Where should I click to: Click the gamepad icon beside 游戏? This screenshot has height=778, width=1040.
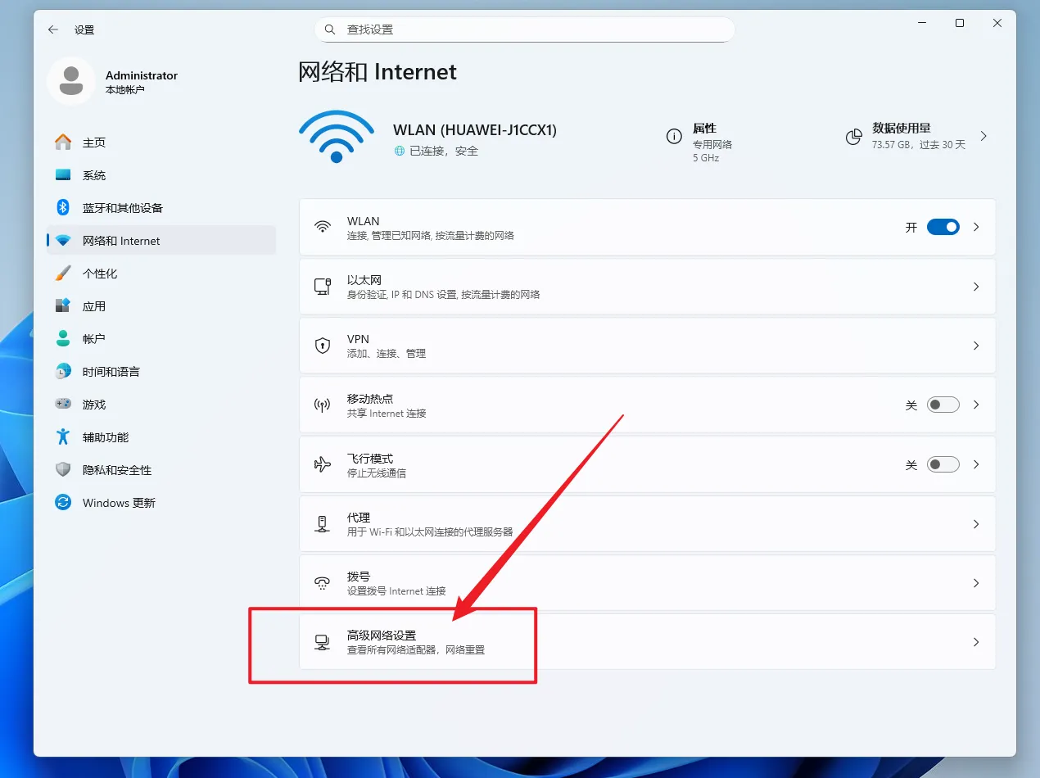[63, 405]
